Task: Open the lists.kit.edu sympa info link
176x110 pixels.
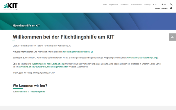Action: point(43,67)
